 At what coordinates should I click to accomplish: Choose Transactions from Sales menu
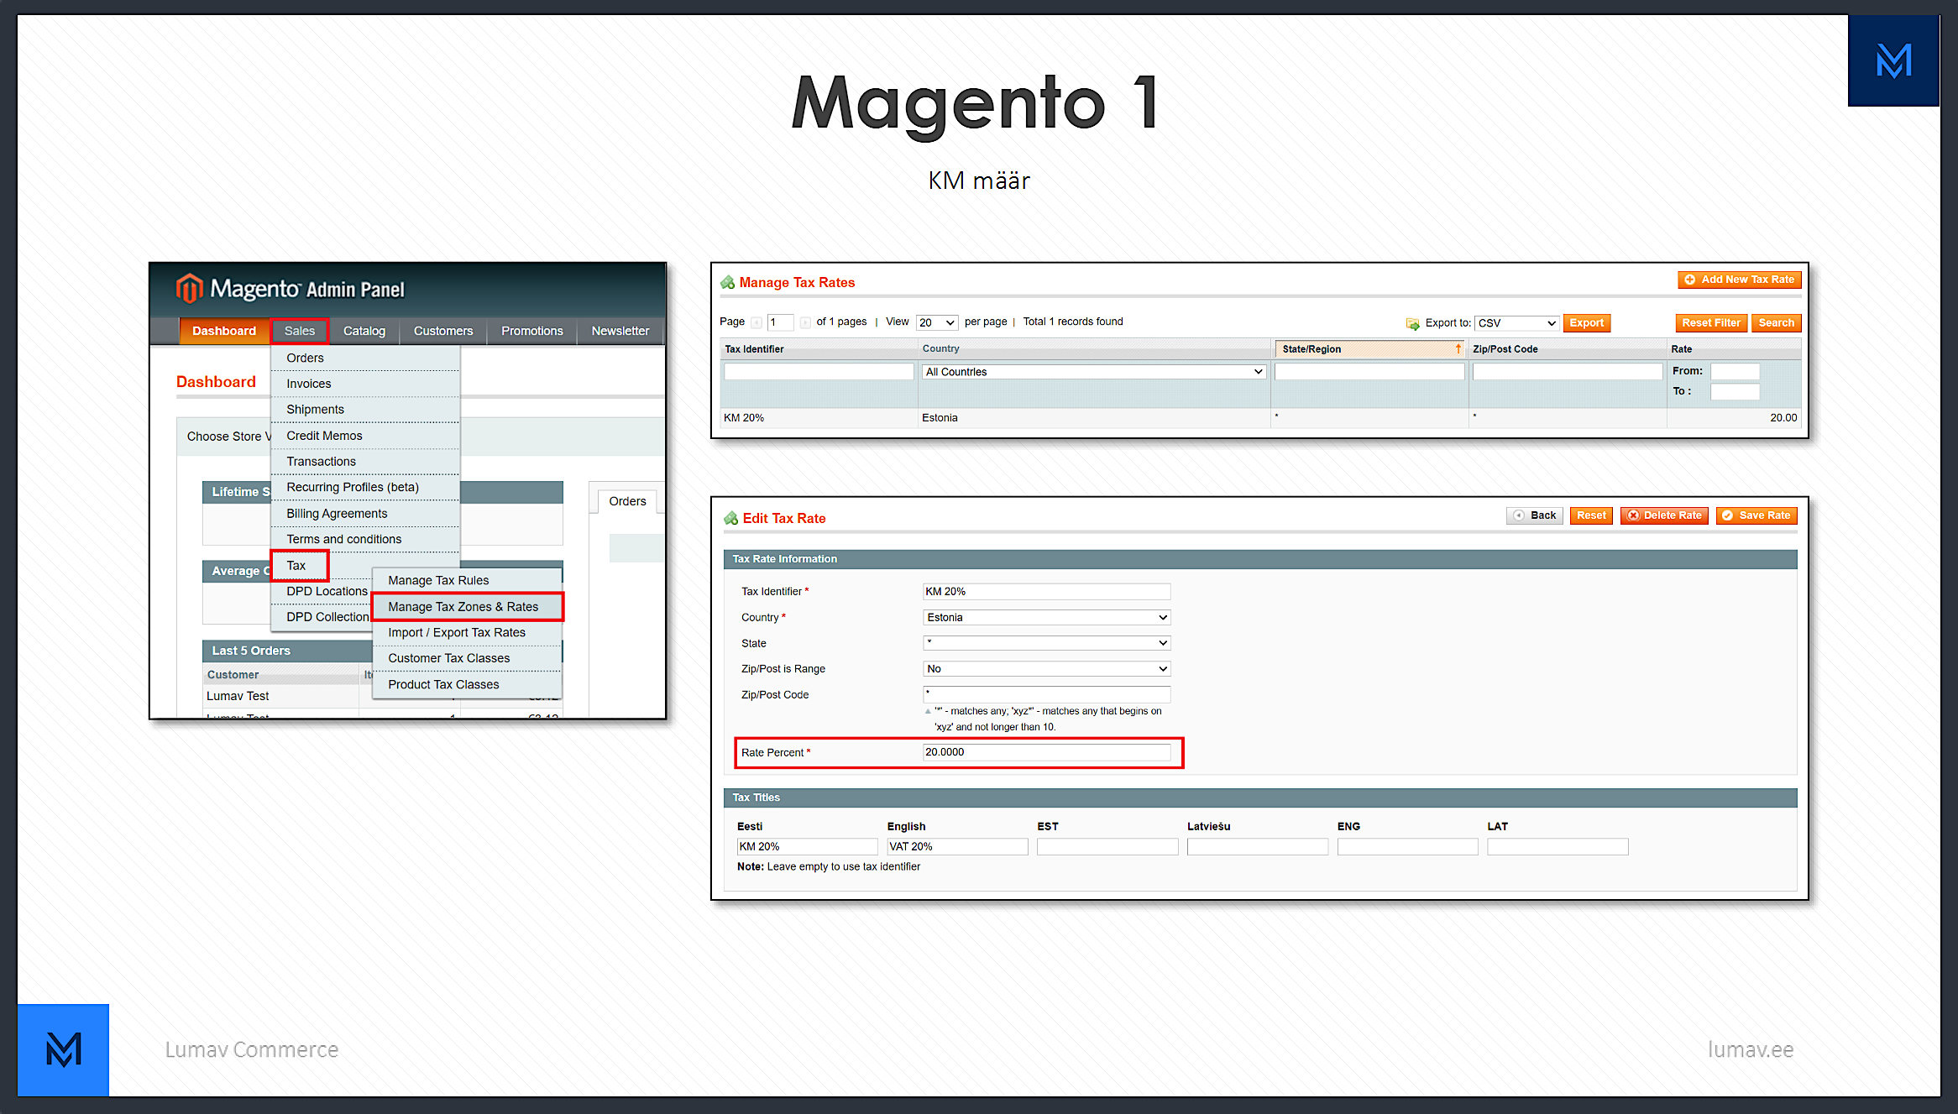coord(365,462)
